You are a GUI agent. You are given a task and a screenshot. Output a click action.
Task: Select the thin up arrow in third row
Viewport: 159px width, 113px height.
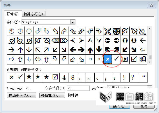(20, 50)
